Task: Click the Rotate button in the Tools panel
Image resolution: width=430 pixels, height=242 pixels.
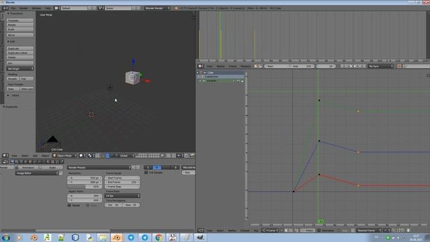Action: 20,25
